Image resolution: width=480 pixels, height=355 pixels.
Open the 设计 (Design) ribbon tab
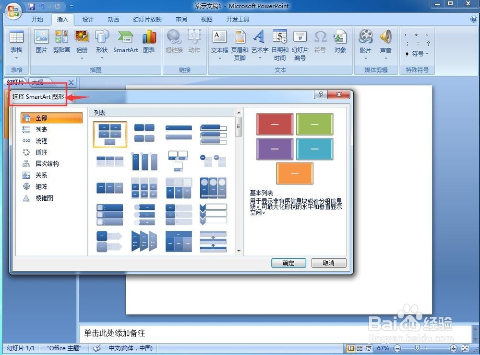[88, 20]
